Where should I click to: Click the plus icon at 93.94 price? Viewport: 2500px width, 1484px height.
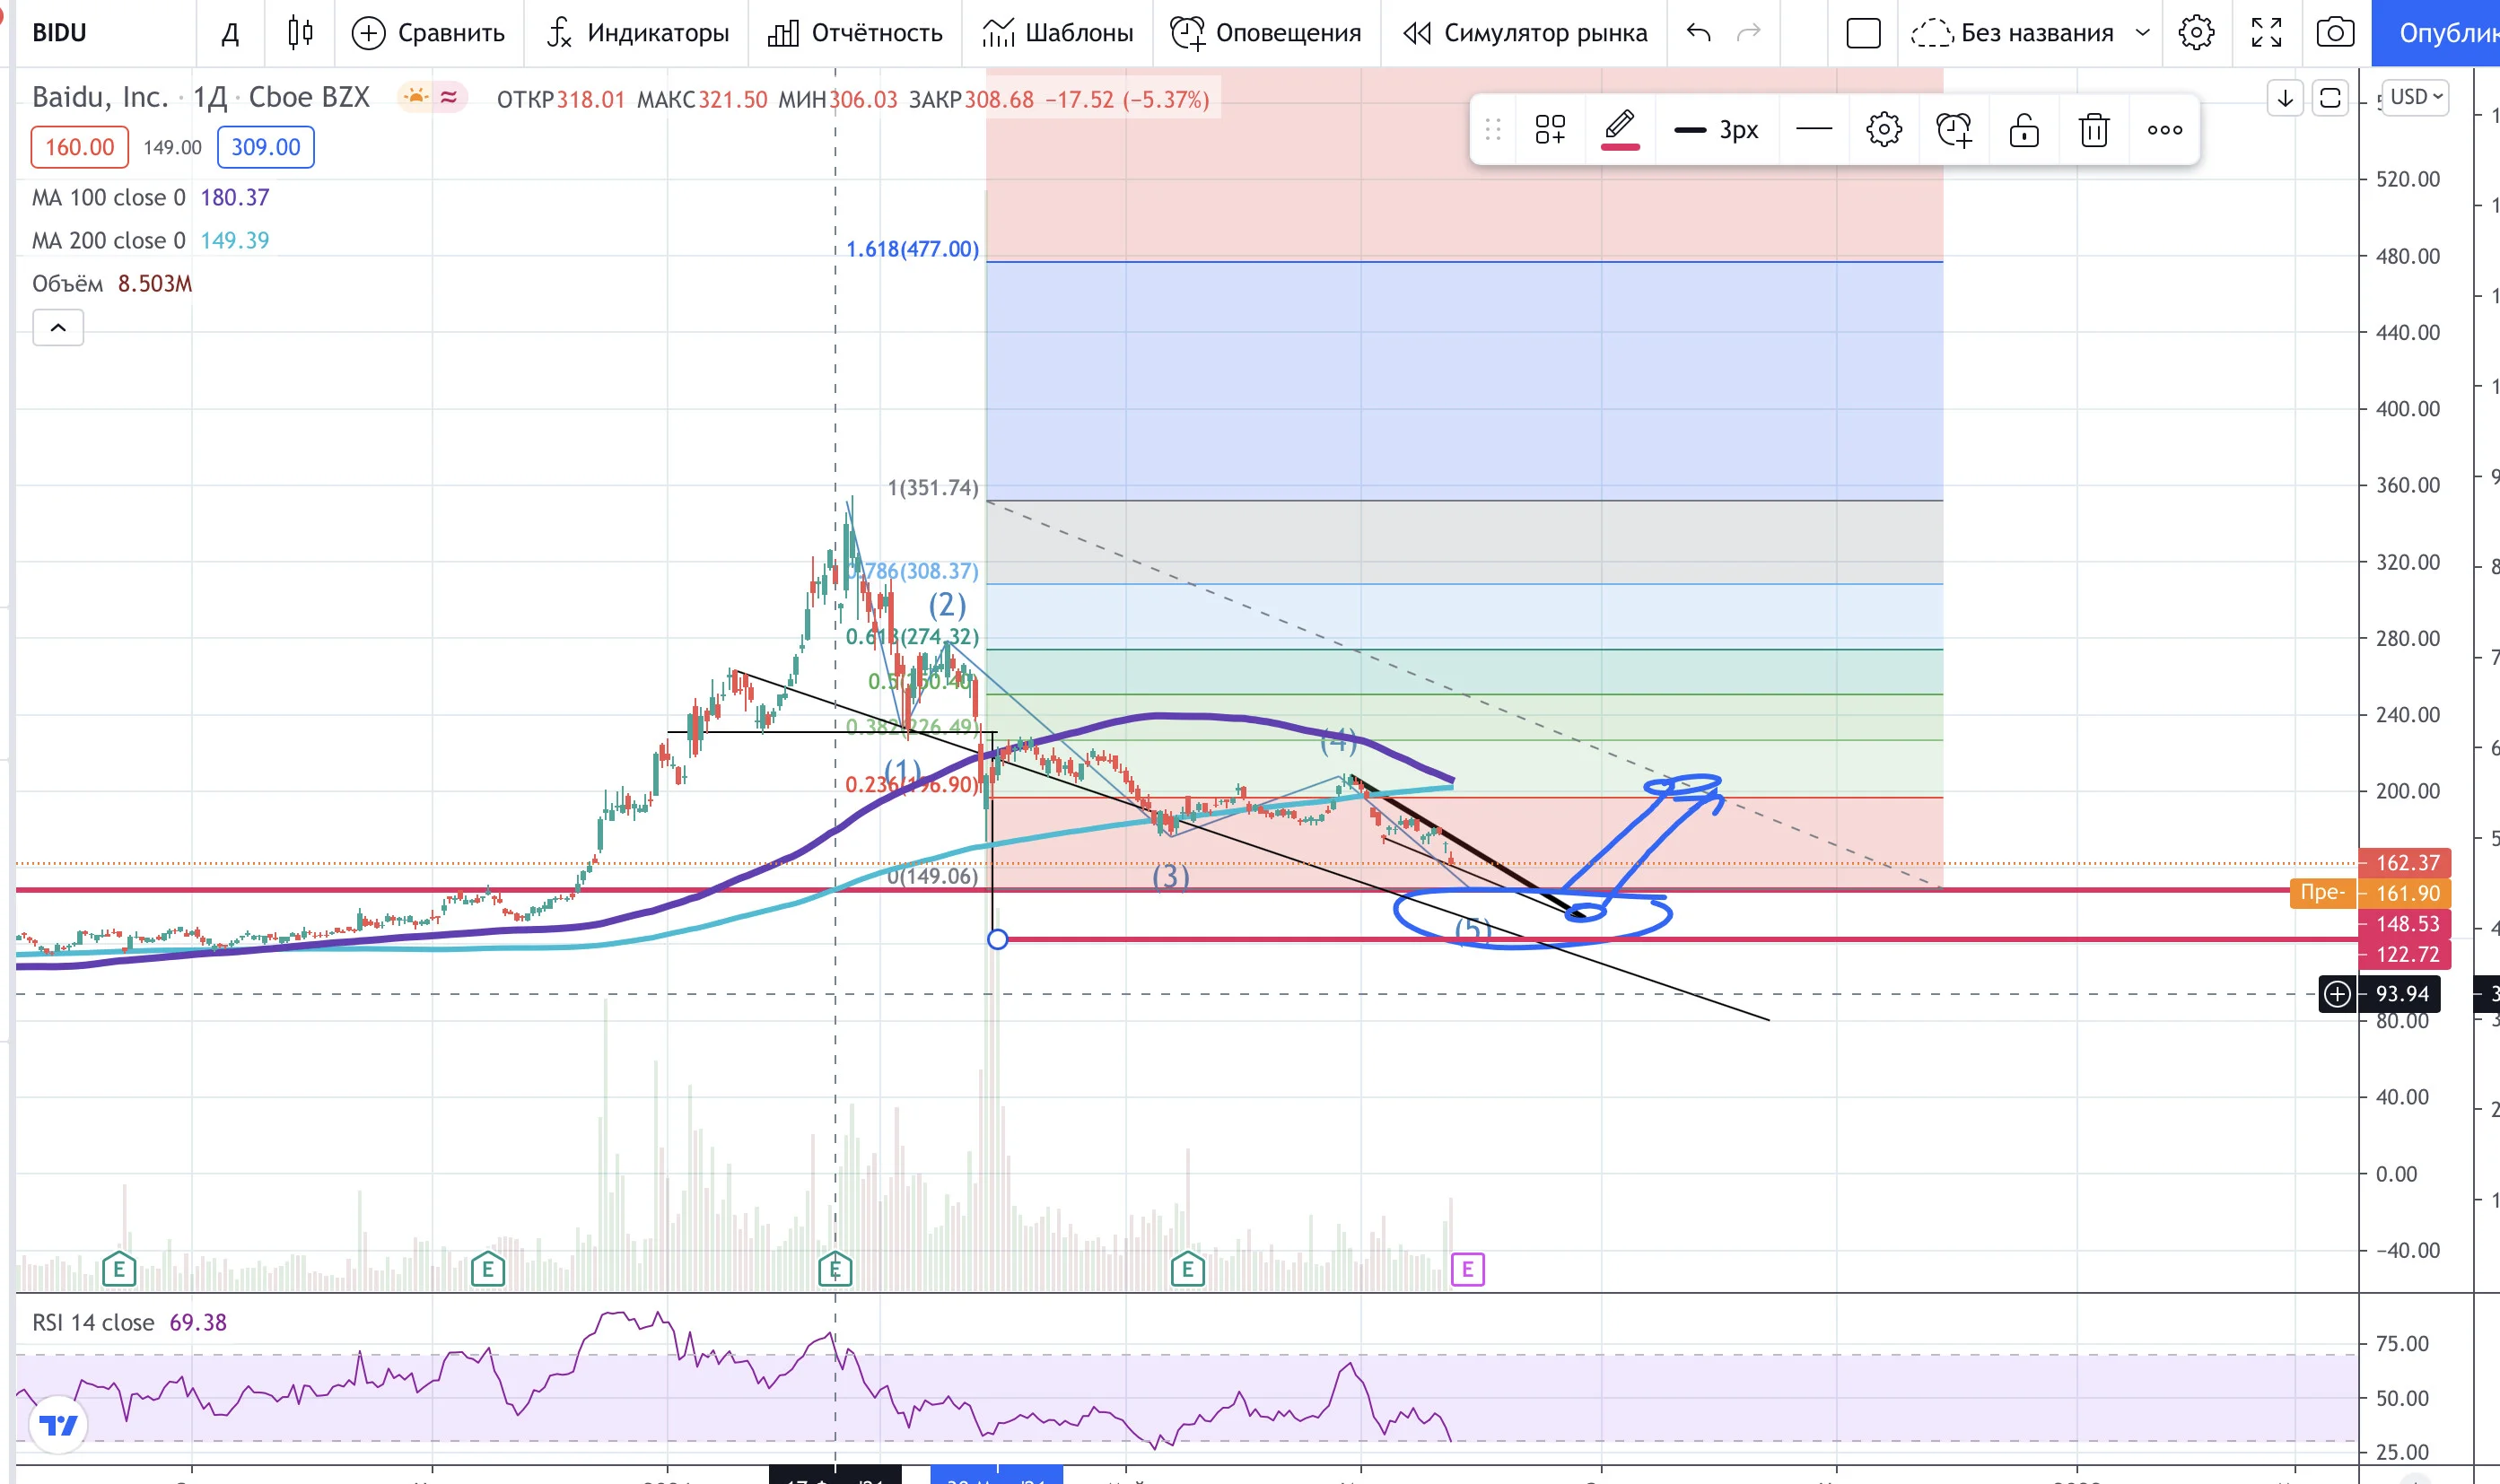[x=2337, y=993]
